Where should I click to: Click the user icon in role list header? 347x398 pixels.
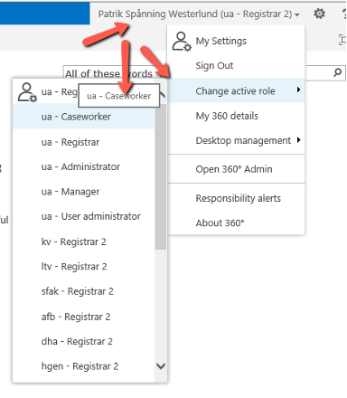(x=27, y=92)
